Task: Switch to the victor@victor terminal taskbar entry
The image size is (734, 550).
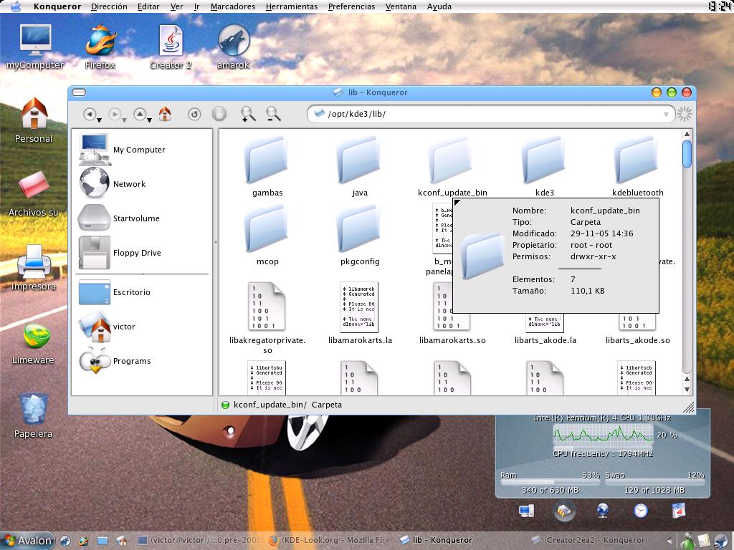Action: (199, 540)
